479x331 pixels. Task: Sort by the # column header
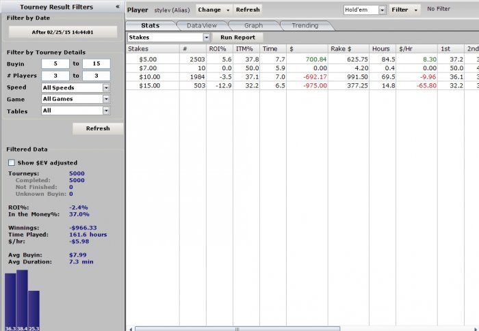pyautogui.click(x=193, y=48)
